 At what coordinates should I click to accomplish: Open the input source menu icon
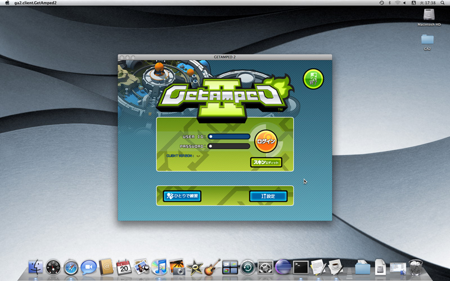tap(413, 3)
